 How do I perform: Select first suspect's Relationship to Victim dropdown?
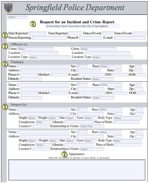[x=92, y=126]
